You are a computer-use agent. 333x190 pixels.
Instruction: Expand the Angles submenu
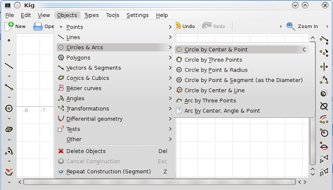(x=114, y=99)
